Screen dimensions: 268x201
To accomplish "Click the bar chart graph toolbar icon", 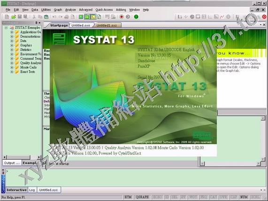I will [x=180, y=17].
